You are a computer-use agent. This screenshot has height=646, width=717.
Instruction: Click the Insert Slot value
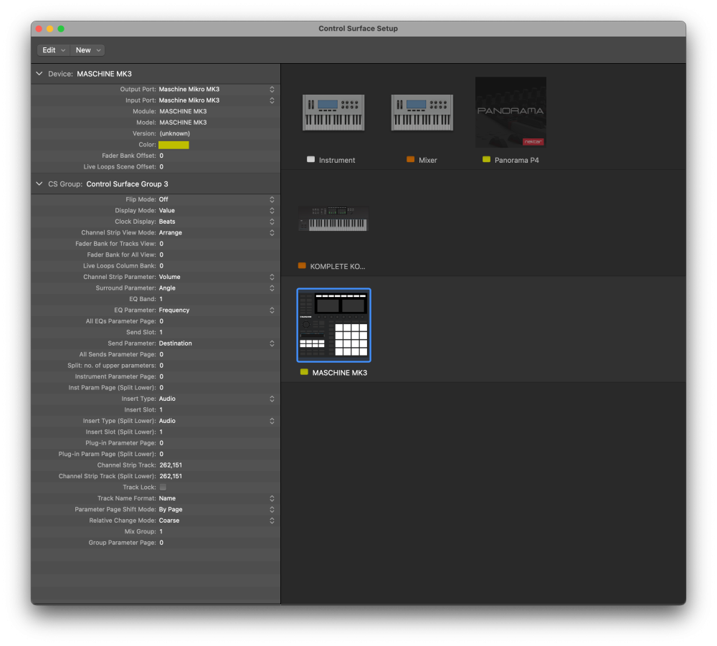tap(161, 409)
